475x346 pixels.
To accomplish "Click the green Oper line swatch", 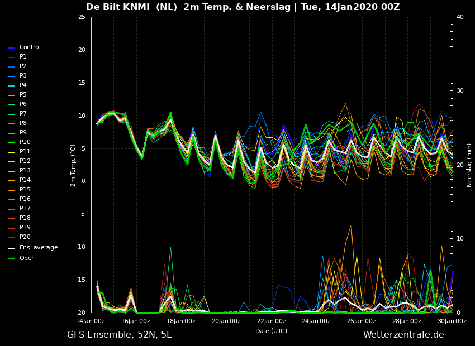I will pos(12,259).
